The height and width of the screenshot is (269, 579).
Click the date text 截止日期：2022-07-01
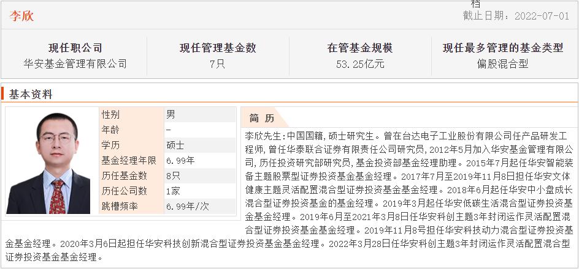click(x=516, y=16)
